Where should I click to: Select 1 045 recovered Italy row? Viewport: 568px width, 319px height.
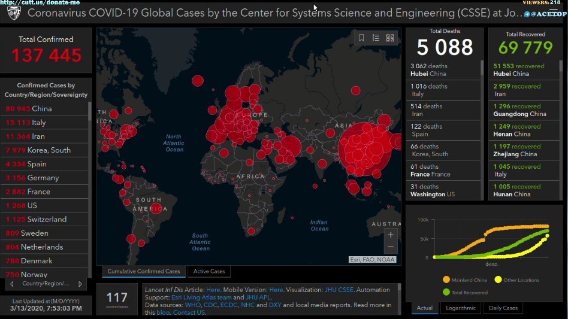[x=524, y=171]
